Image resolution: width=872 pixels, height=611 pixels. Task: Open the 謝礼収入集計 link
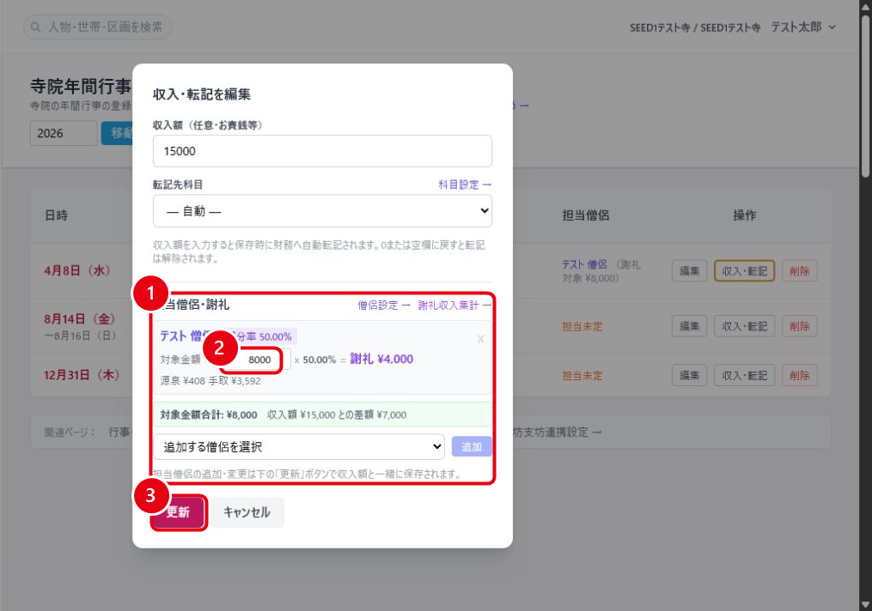point(454,305)
